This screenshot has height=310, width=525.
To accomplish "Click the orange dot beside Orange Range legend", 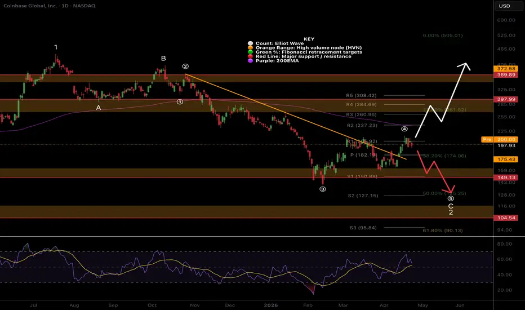I will (250, 47).
